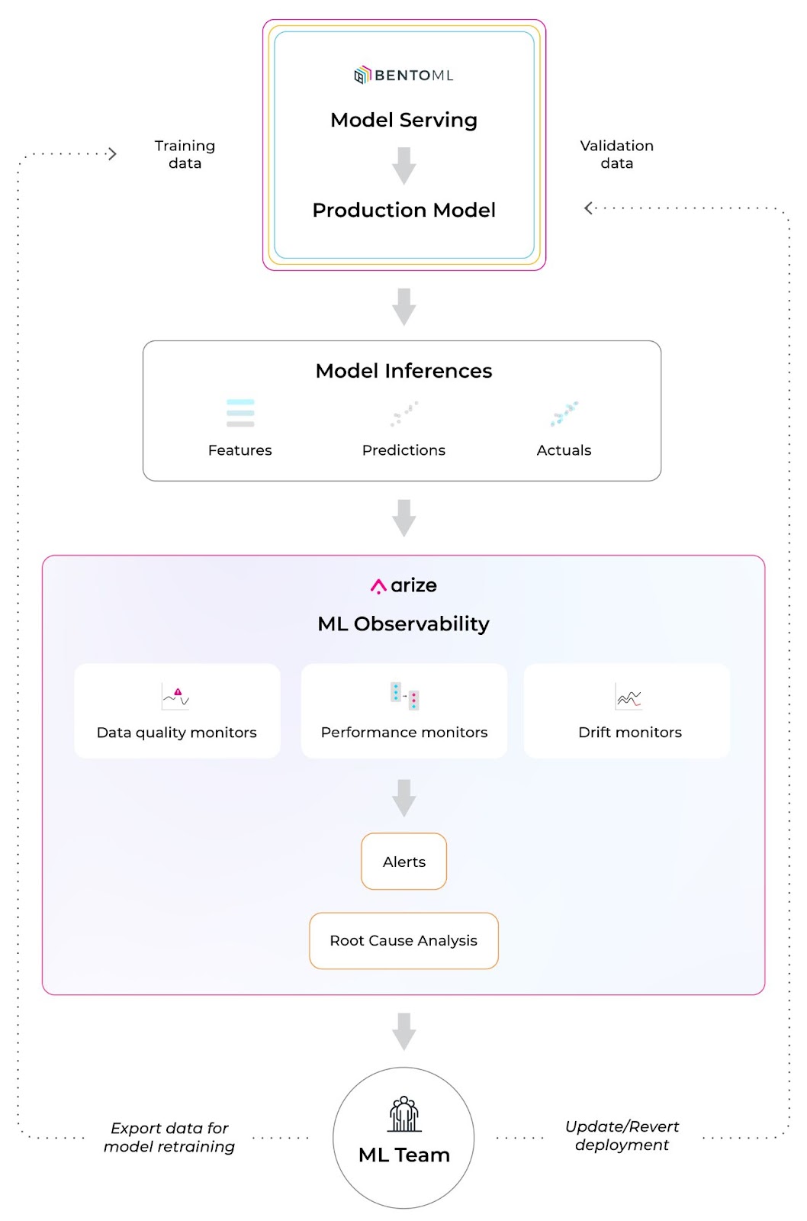This screenshot has width=807, height=1221.
Task: Click the Predictions scatter plot icon
Action: (x=404, y=414)
